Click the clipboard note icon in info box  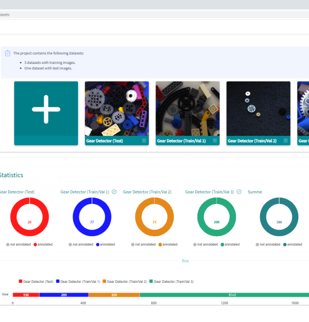tap(8, 53)
